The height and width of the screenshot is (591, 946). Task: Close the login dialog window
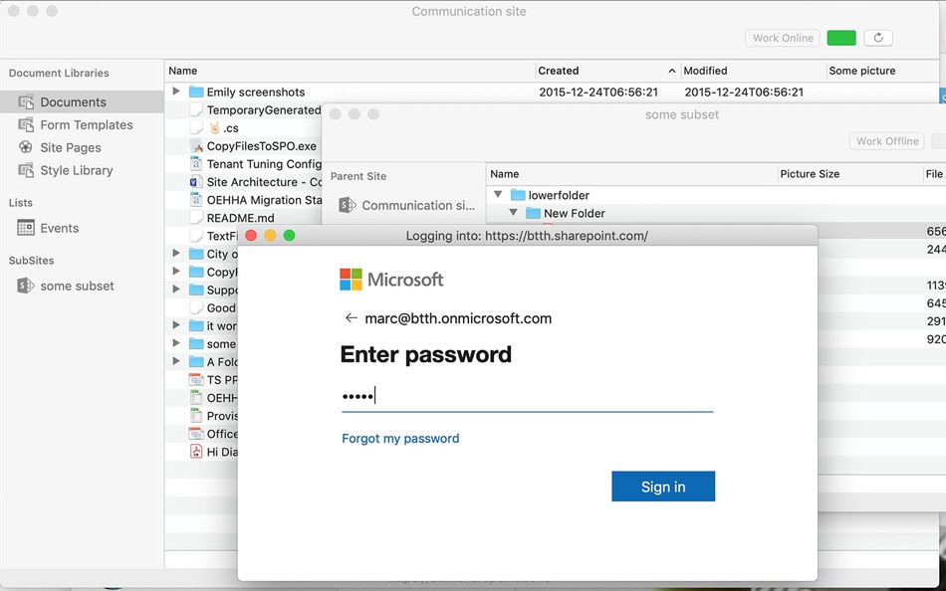click(251, 235)
